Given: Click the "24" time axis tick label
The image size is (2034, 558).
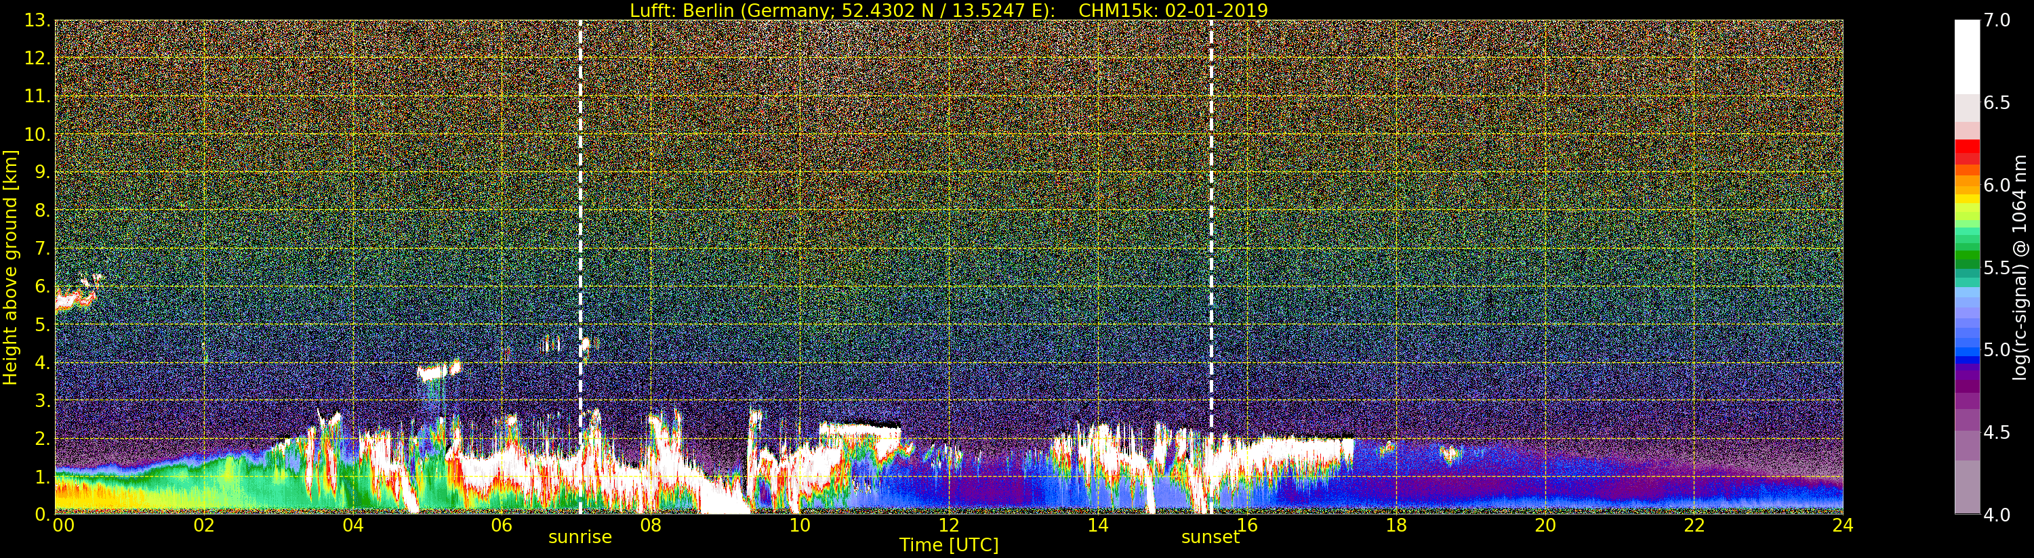Looking at the screenshot, I should coord(1843,525).
